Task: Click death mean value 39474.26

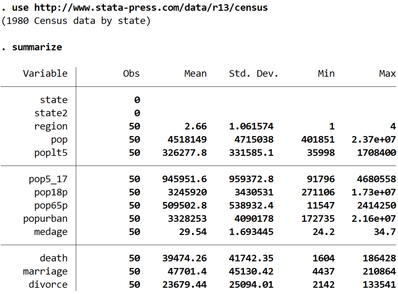Action: point(185,258)
